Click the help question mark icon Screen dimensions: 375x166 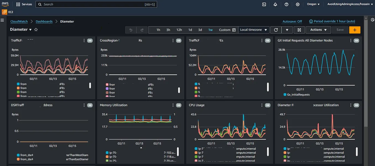286,4
